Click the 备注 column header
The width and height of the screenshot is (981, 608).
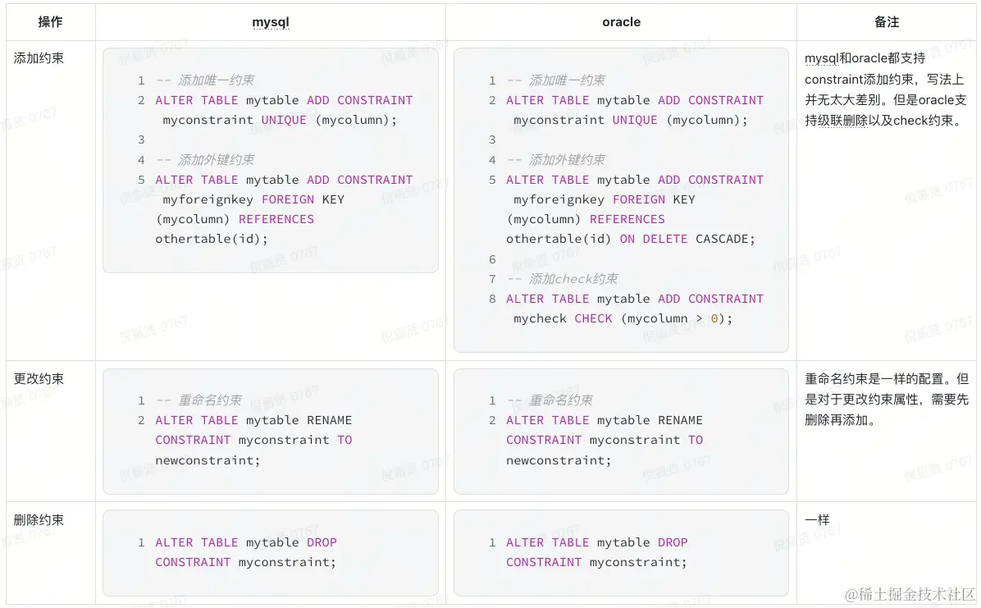click(887, 22)
